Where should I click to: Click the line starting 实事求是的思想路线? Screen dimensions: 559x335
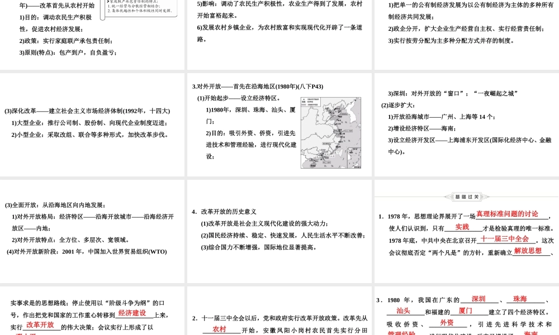coord(87,303)
